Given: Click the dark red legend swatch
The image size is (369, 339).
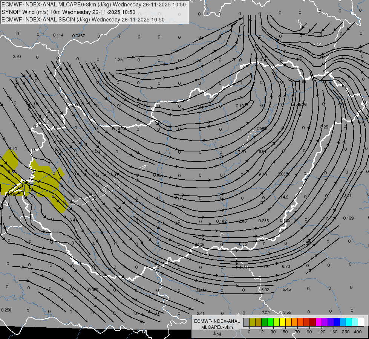Looking at the screenshot, I should tap(312, 322).
